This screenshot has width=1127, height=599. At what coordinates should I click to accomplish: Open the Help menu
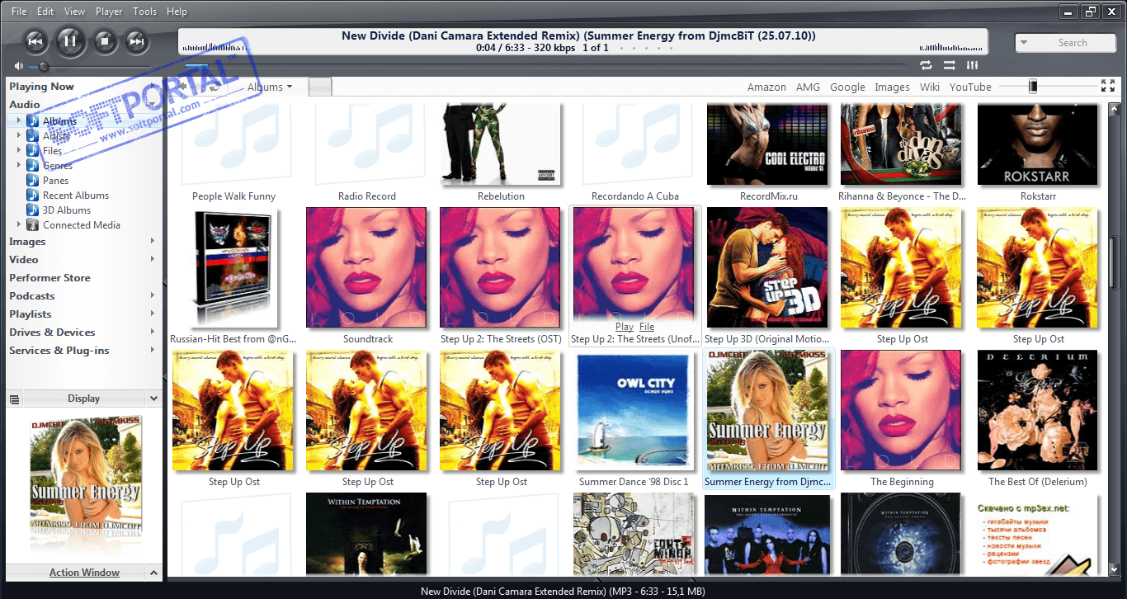(x=177, y=12)
